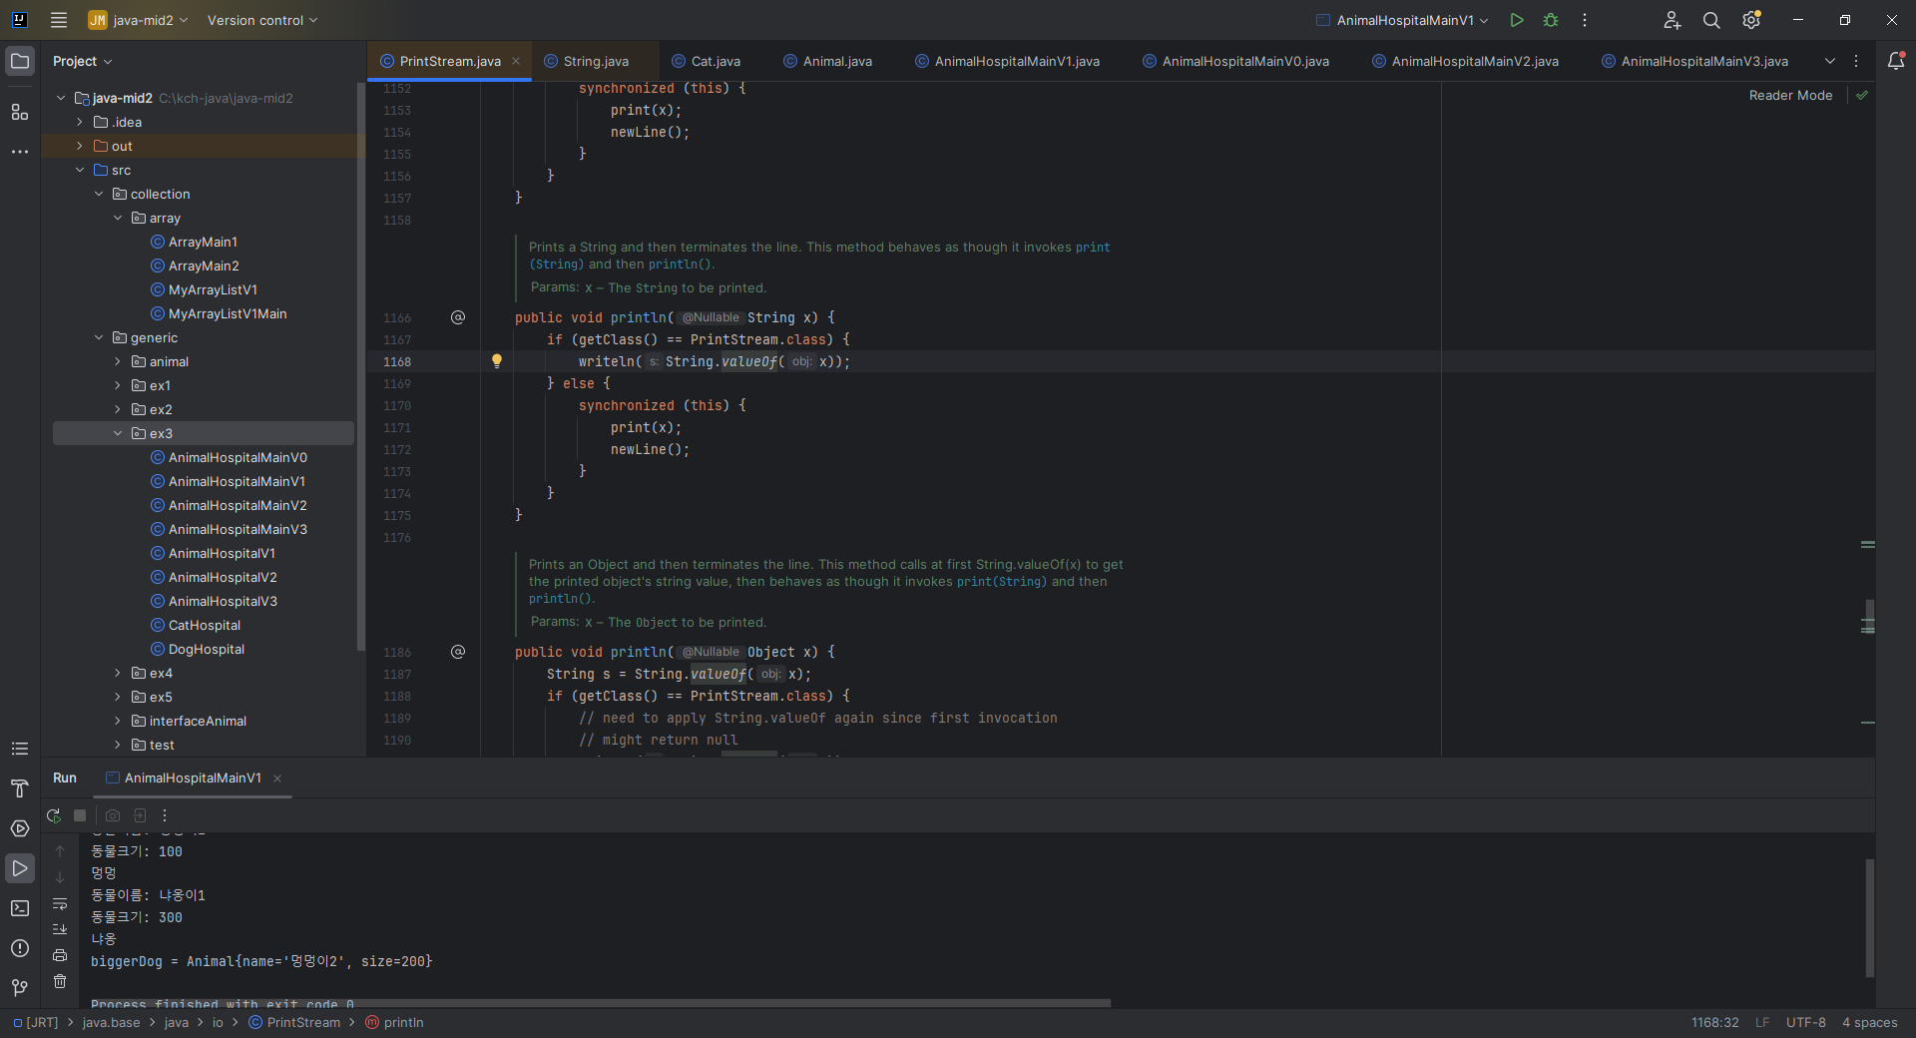
Task: Open IDE settings gear
Action: pyautogui.click(x=1751, y=20)
